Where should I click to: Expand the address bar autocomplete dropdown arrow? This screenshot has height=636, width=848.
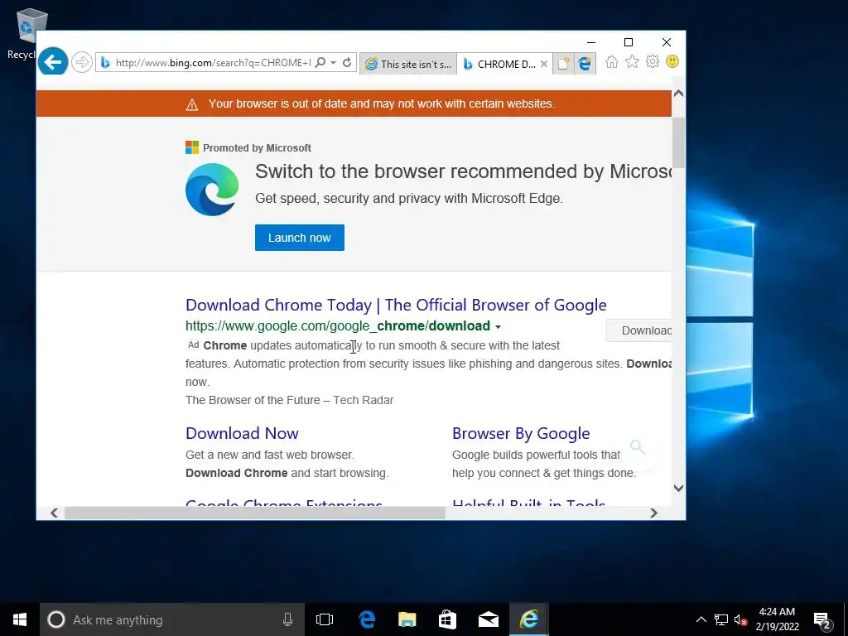[x=333, y=63]
